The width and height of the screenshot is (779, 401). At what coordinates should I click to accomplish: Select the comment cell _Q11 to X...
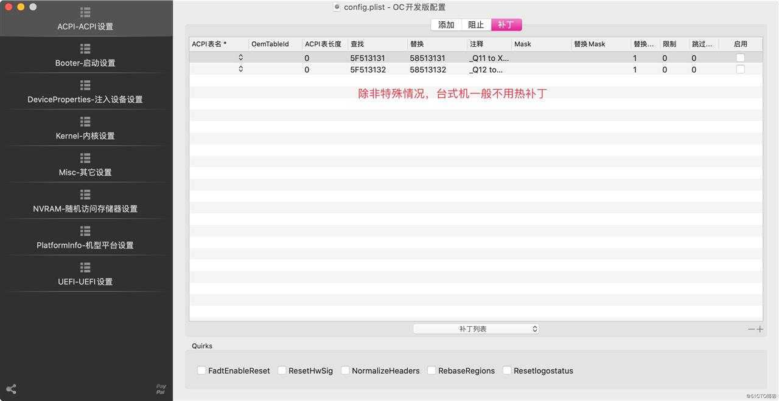pyautogui.click(x=489, y=58)
